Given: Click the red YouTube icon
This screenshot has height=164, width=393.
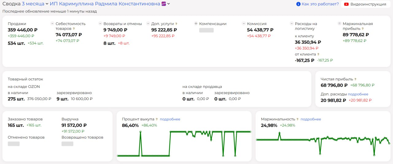Looking at the screenshot, I should pyautogui.click(x=346, y=4).
